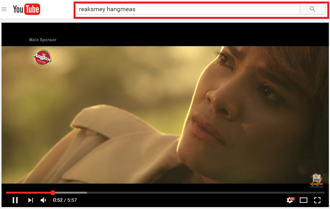The height and width of the screenshot is (209, 330).
Task: Mute the volume speaker icon
Action: [x=43, y=200]
